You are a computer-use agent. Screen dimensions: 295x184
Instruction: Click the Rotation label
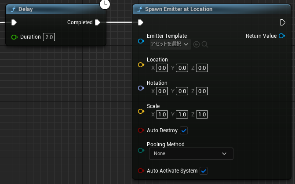[x=157, y=83]
